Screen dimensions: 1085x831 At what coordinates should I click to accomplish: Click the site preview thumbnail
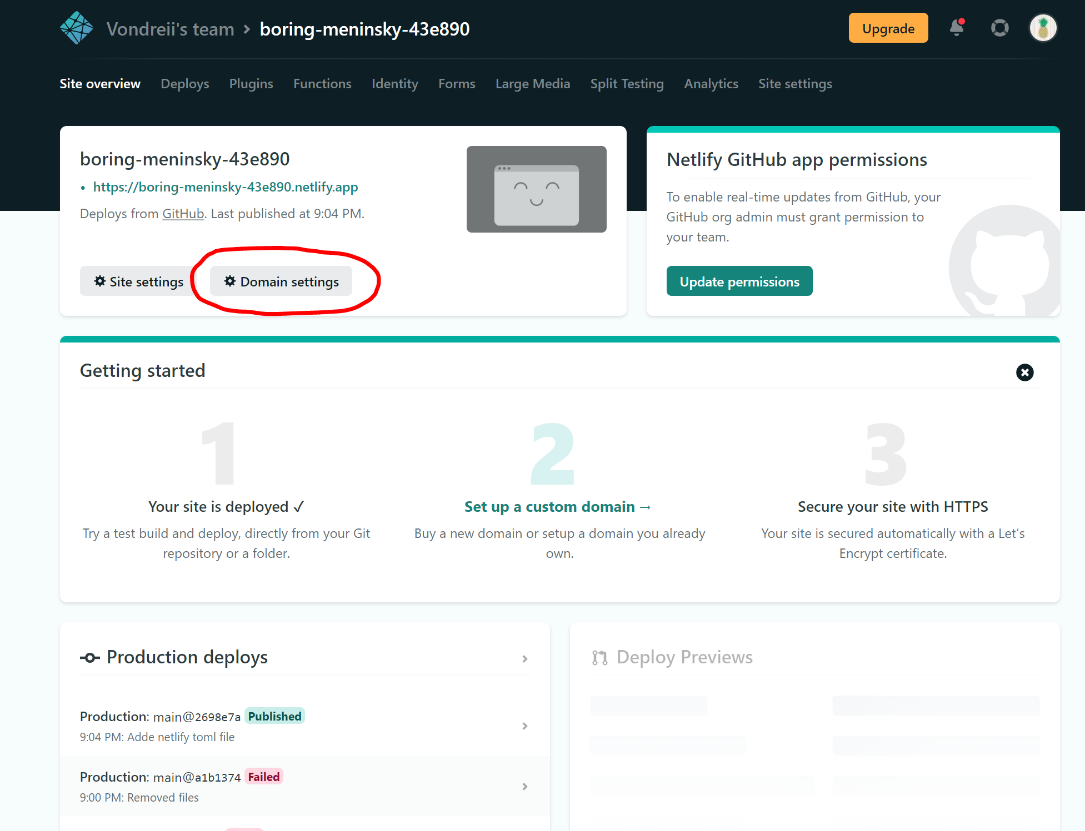point(536,189)
